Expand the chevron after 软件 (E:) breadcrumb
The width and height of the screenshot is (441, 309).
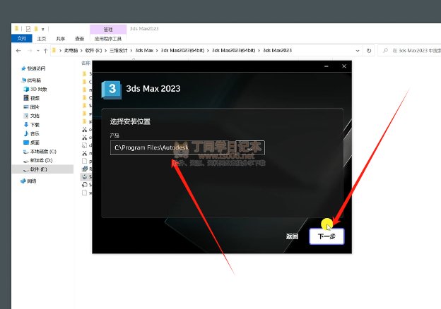(106, 51)
